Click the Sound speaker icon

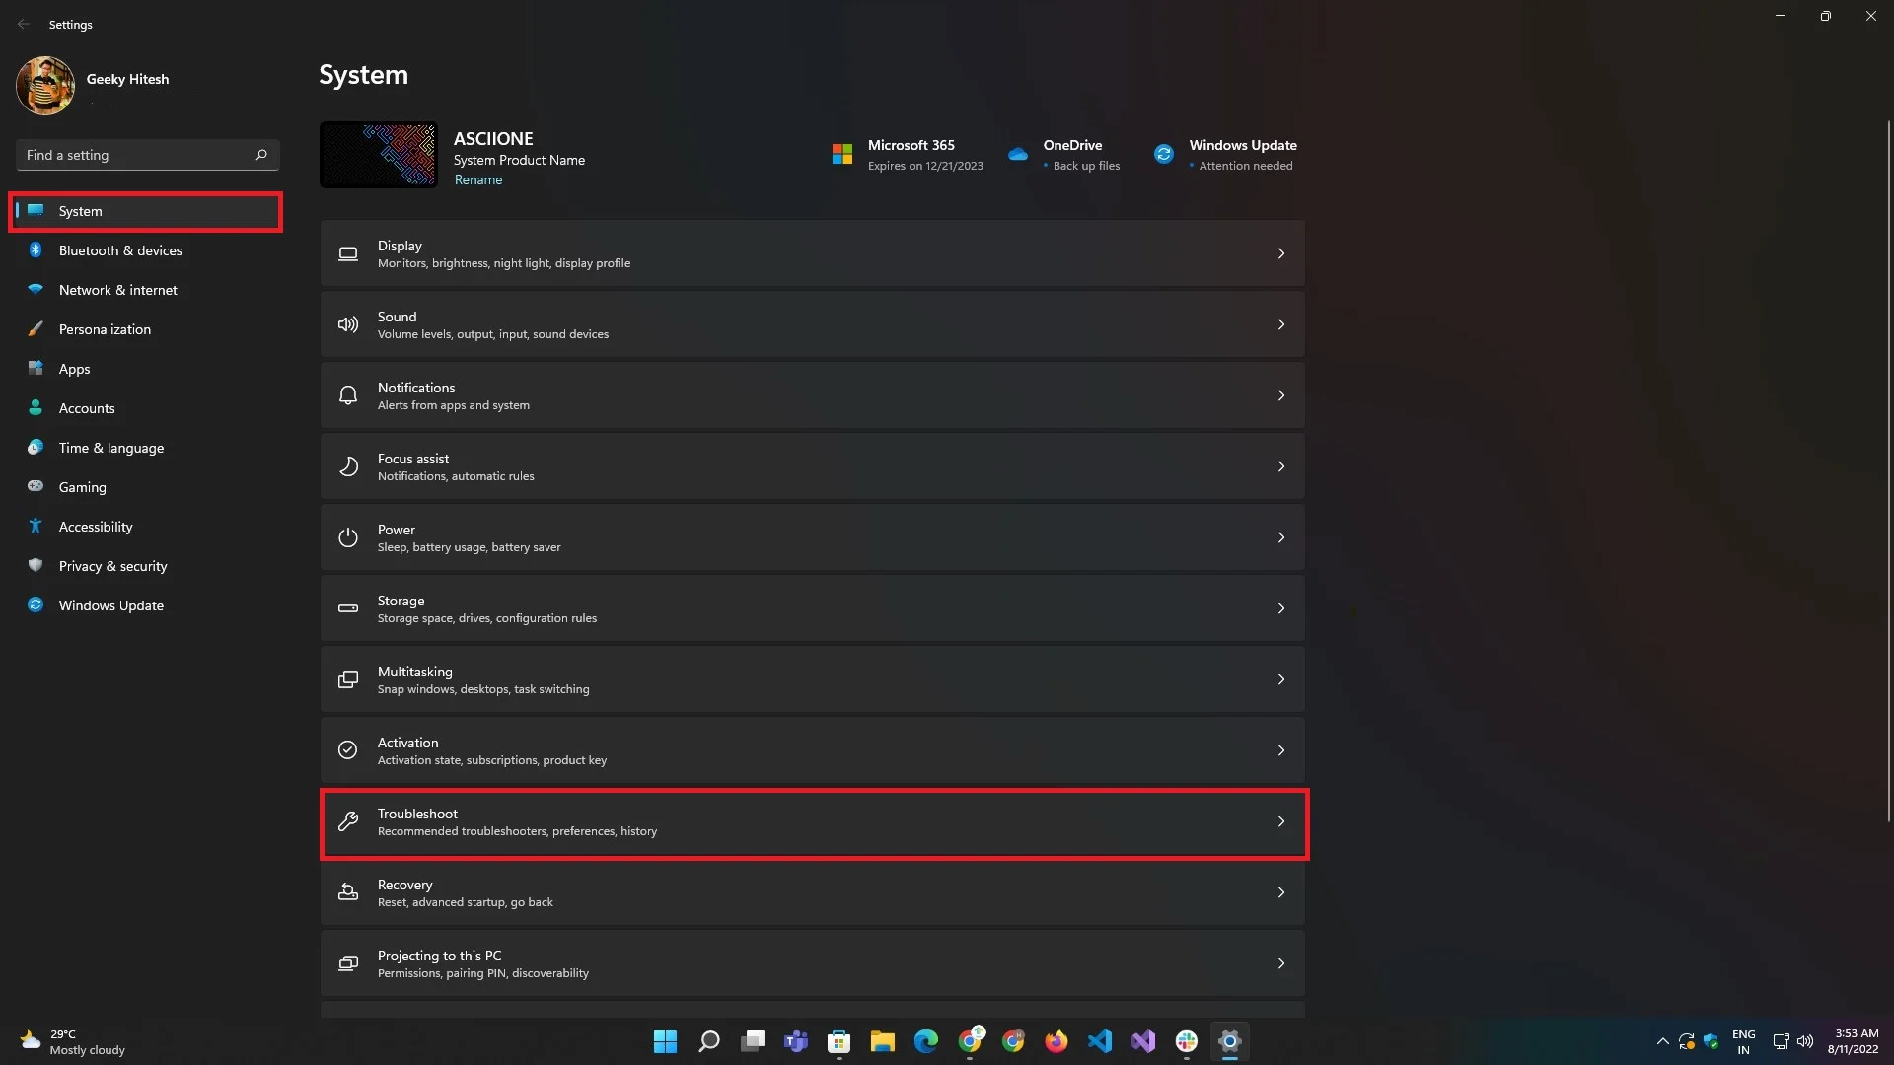coord(347,324)
